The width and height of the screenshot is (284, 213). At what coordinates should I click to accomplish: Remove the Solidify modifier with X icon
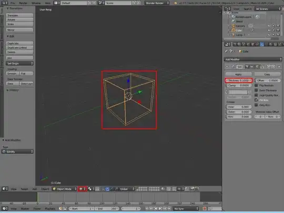point(279,67)
